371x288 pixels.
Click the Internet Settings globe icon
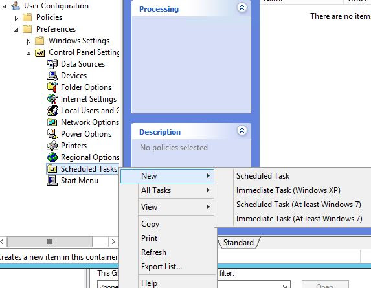[x=52, y=99]
